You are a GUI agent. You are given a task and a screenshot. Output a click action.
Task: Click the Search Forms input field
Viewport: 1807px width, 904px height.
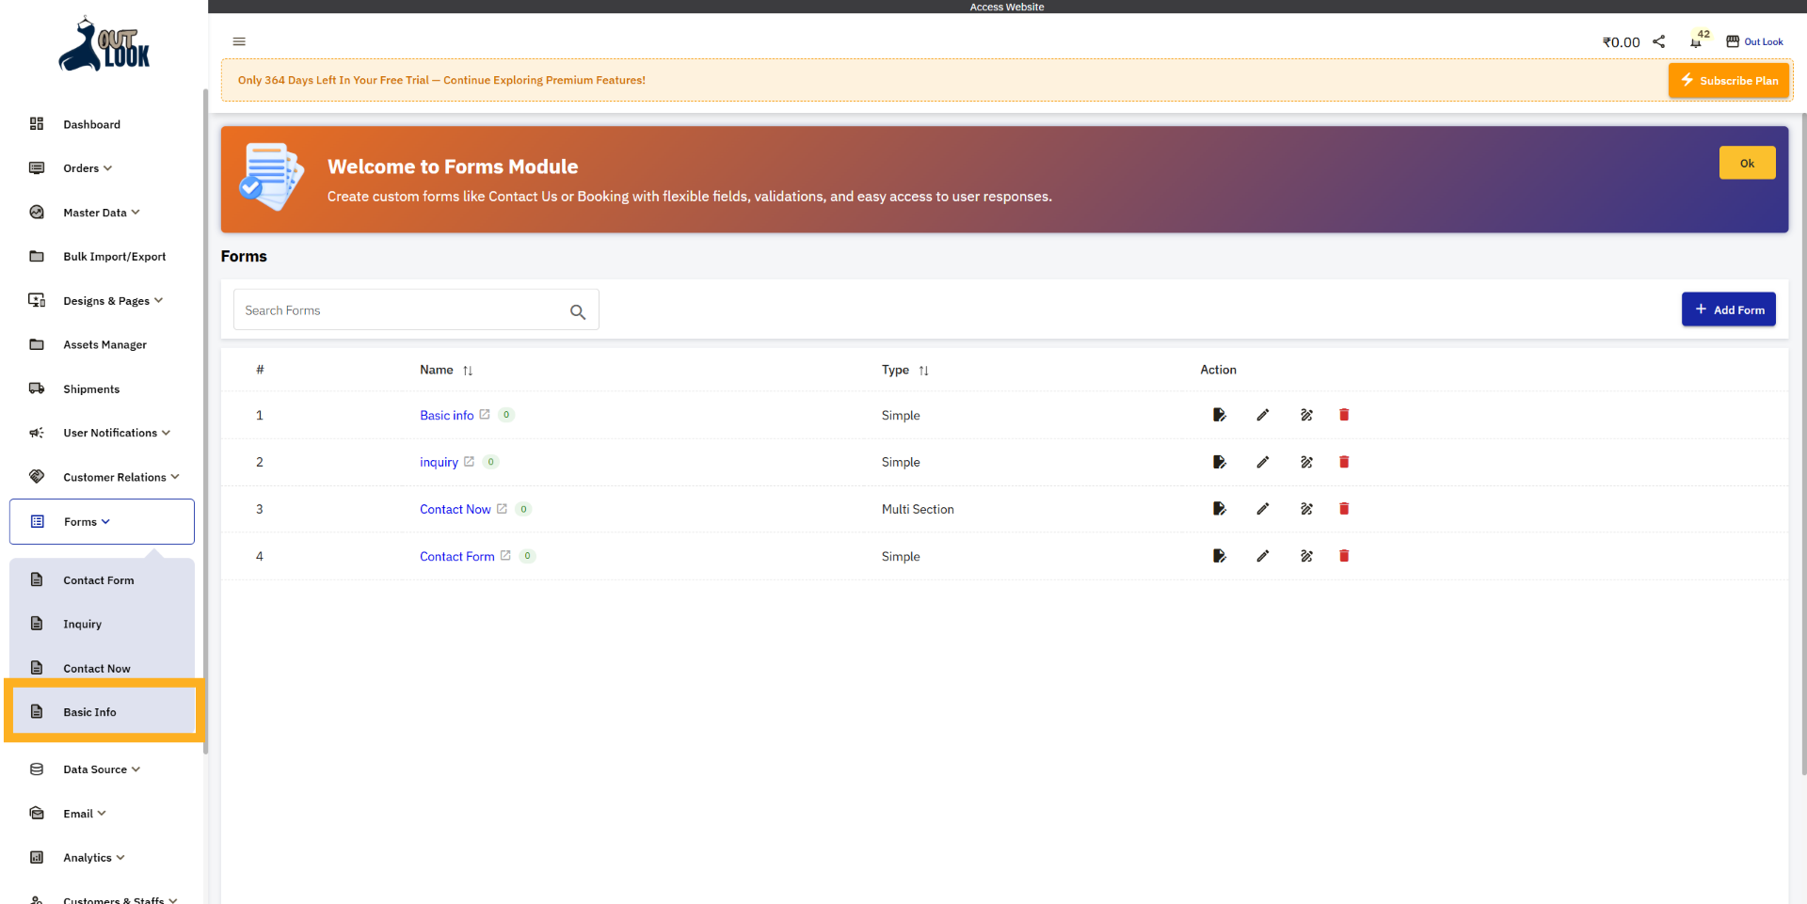click(x=400, y=310)
